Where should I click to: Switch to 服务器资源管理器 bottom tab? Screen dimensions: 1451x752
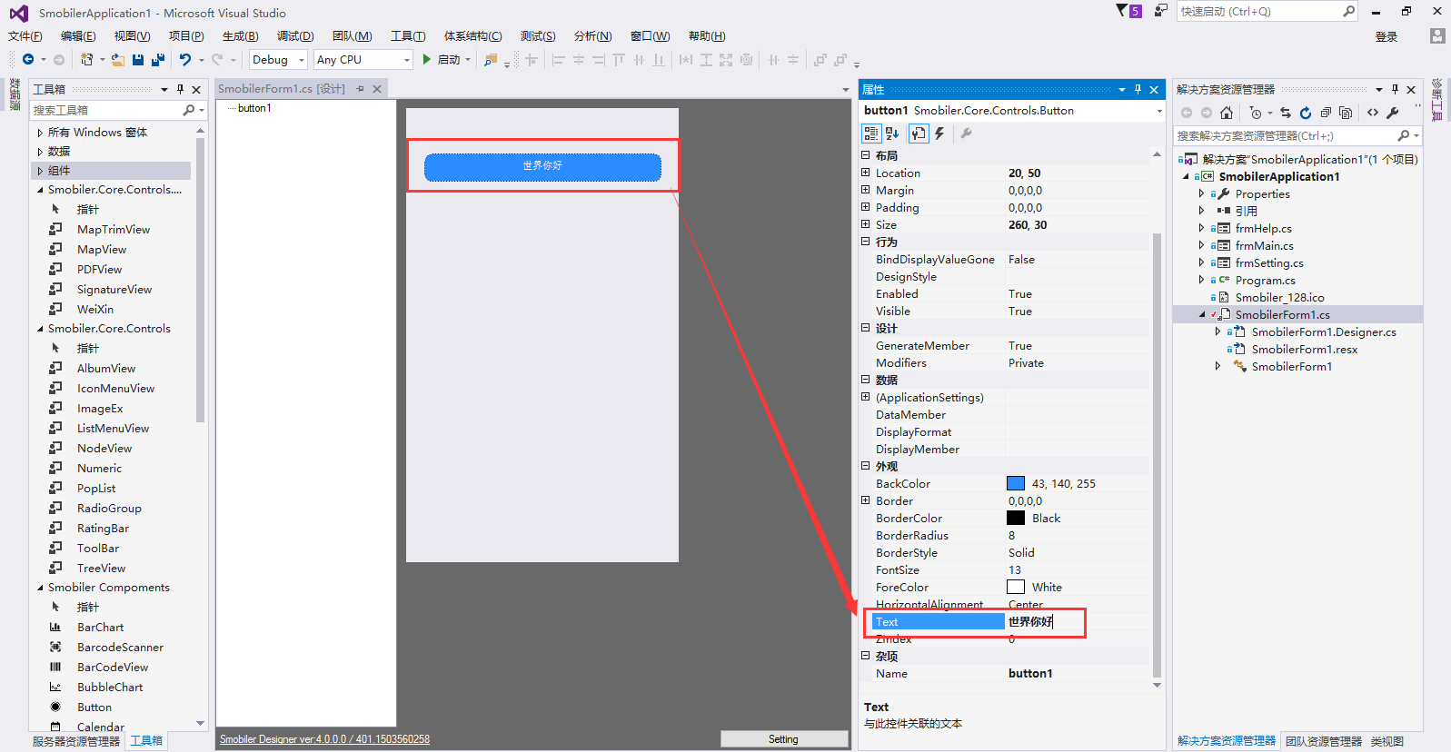[76, 741]
